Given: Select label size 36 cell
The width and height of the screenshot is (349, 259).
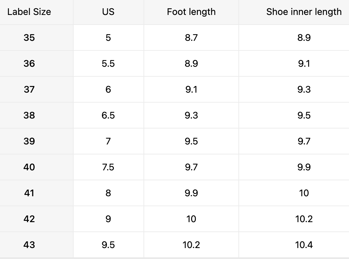Looking at the screenshot, I should point(29,63).
